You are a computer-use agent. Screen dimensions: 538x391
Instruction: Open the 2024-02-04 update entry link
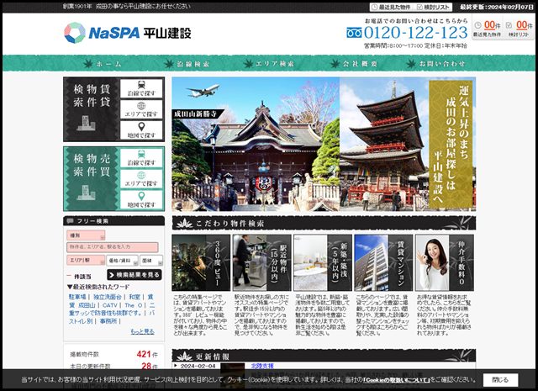point(262,366)
